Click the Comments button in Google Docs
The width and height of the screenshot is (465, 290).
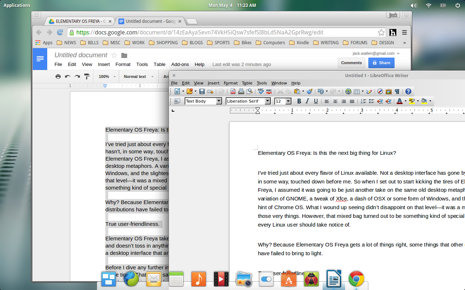pyautogui.click(x=351, y=63)
